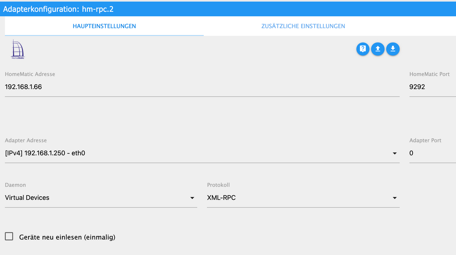Focus the HomeMatic Adresse field 192.168.1.66
This screenshot has width=456, height=255.
click(202, 87)
